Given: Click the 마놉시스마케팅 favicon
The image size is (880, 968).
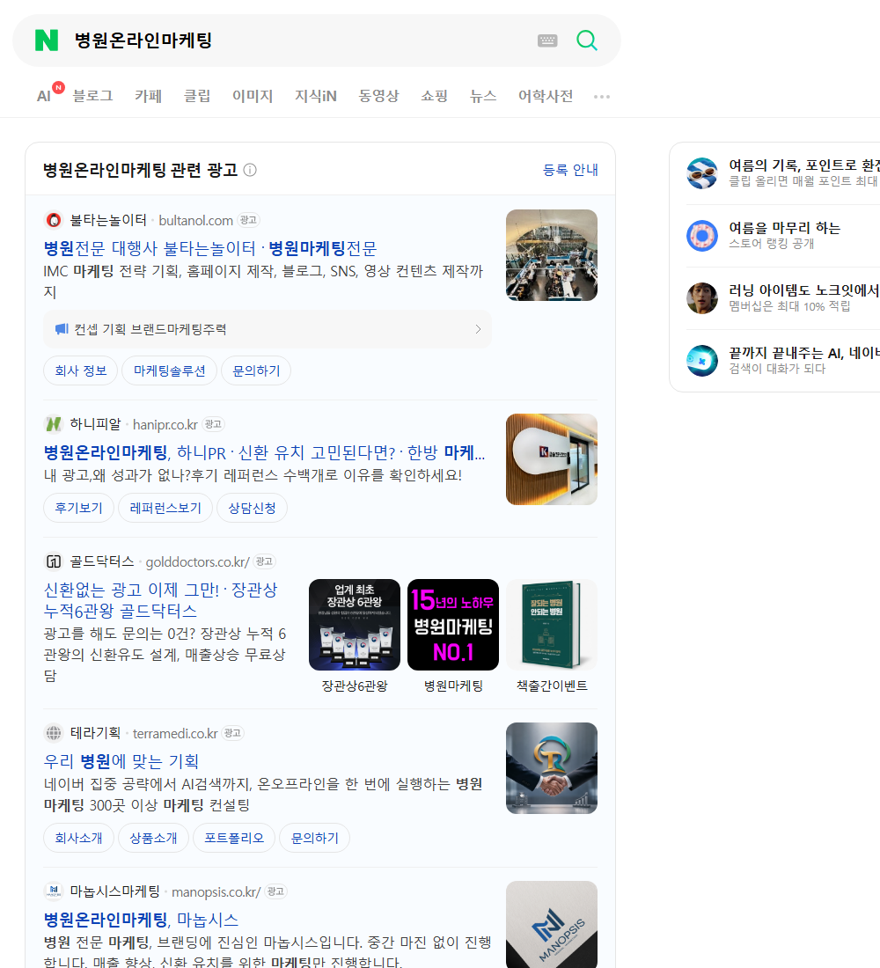Looking at the screenshot, I should (x=54, y=891).
